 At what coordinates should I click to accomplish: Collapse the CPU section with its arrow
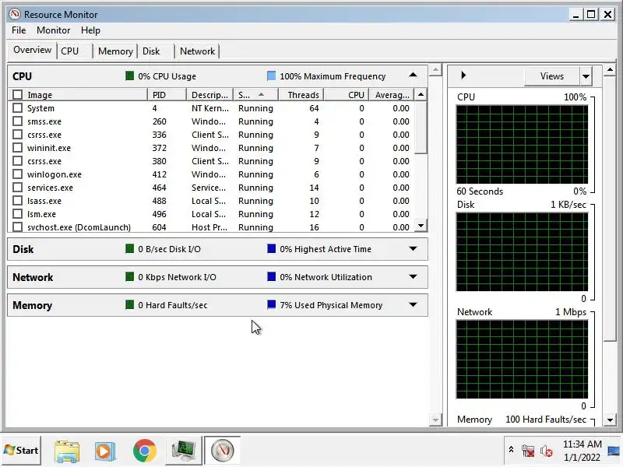point(413,75)
